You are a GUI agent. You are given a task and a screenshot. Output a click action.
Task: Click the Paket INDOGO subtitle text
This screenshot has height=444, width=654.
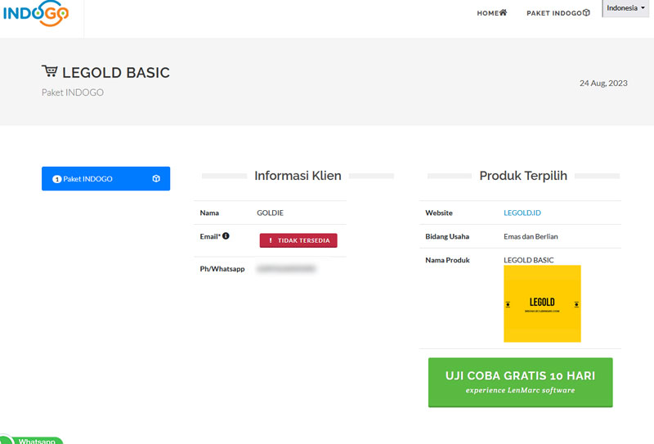click(73, 92)
